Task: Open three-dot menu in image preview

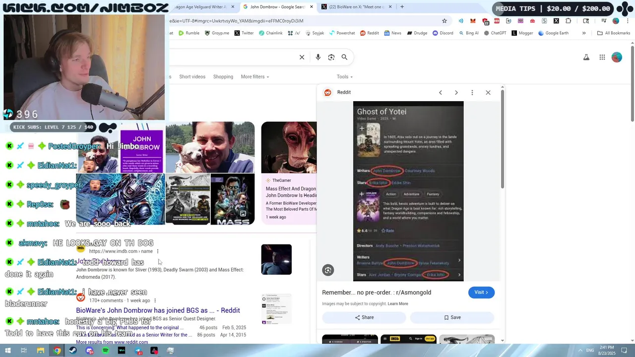Action: point(472,93)
